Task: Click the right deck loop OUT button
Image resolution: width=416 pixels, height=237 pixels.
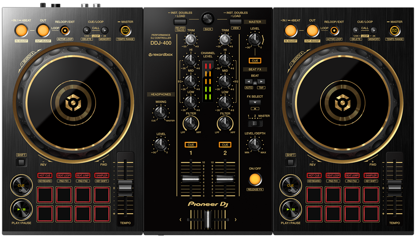Action: pos(312,31)
